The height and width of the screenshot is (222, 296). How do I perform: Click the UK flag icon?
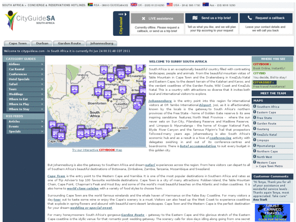[x=134, y=4]
